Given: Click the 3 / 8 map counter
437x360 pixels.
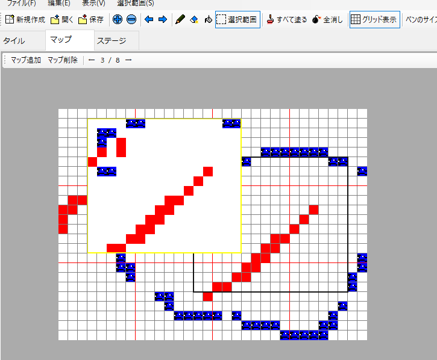Looking at the screenshot, I should (110, 60).
